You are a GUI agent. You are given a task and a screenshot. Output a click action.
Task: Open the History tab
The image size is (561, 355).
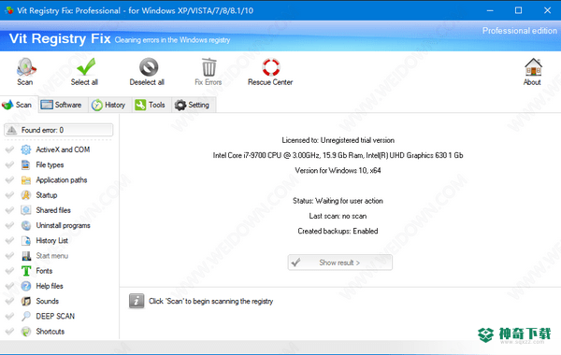tap(108, 106)
